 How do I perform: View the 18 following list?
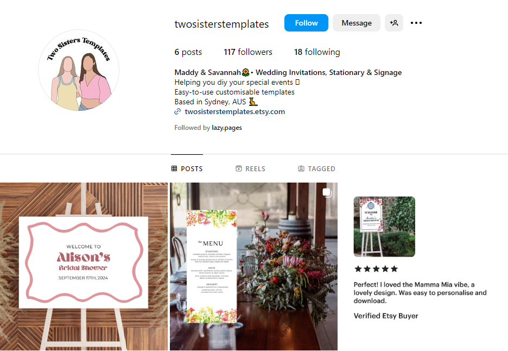[317, 52]
